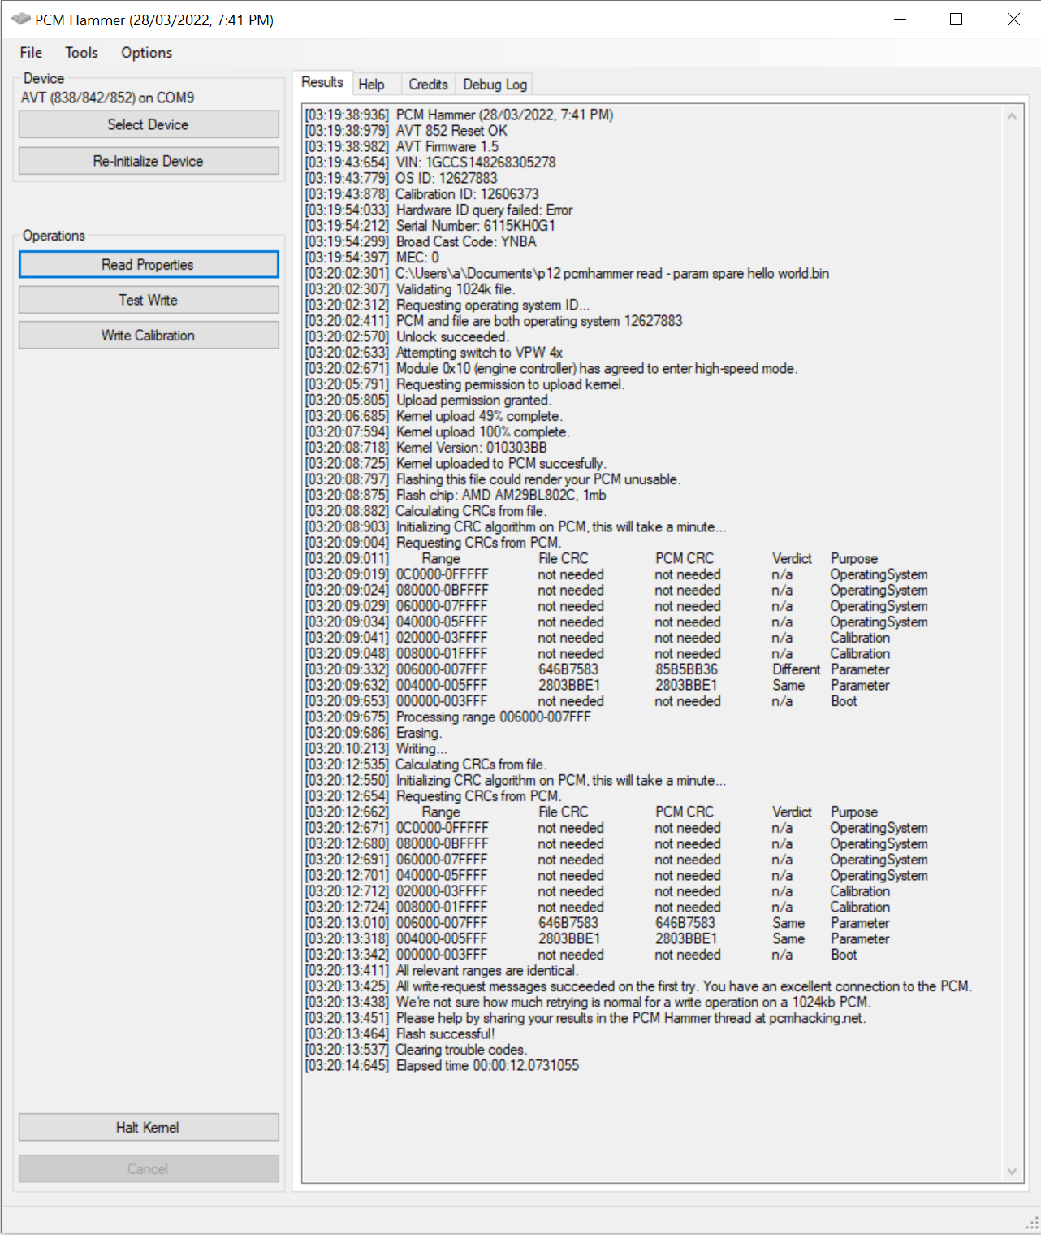Switch to the Help tab
Screen dimensions: 1041x1235
tap(371, 84)
